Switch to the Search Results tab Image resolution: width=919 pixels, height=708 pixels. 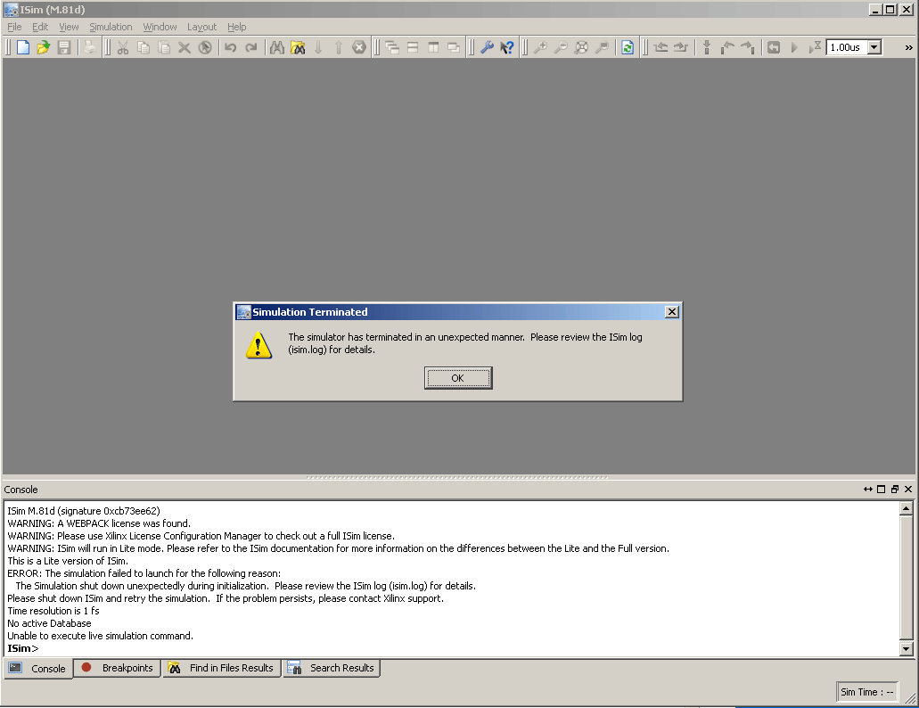click(x=332, y=668)
